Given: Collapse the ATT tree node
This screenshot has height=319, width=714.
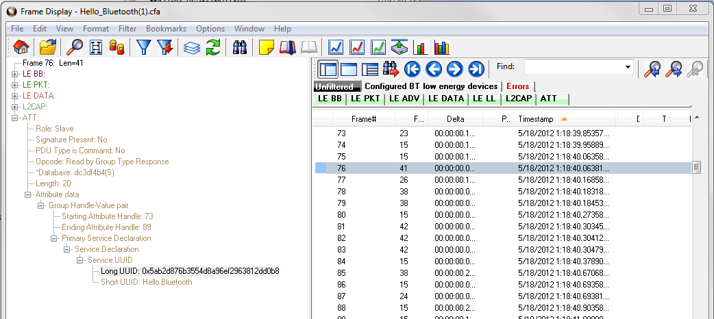Looking at the screenshot, I should 14,118.
